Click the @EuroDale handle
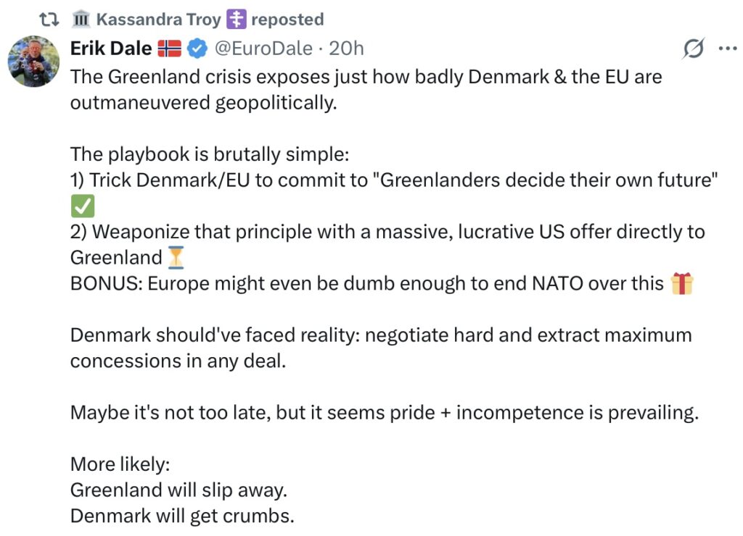The height and width of the screenshot is (536, 743). click(x=261, y=49)
